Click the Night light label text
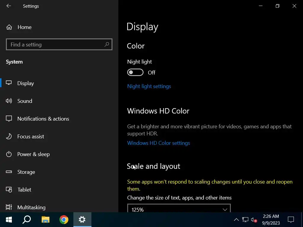This screenshot has height=227, width=303. click(x=139, y=62)
